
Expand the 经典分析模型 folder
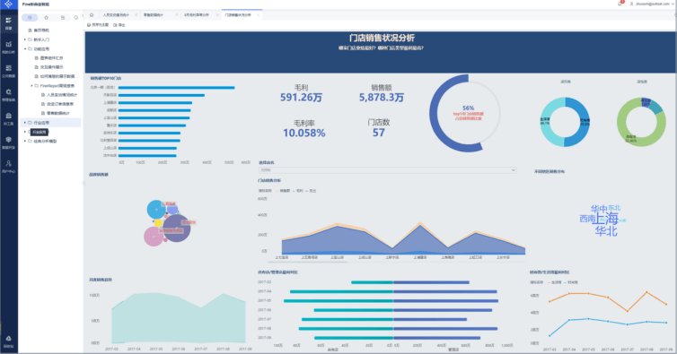click(45, 141)
